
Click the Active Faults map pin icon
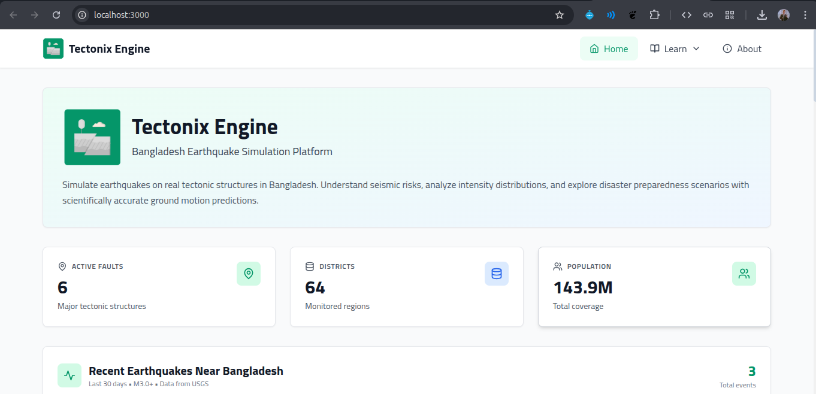(249, 274)
